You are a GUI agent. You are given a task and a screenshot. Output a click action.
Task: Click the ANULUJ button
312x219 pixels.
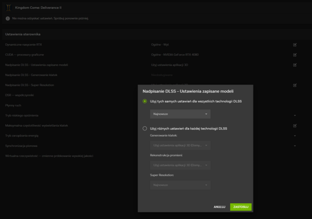pos(219,207)
